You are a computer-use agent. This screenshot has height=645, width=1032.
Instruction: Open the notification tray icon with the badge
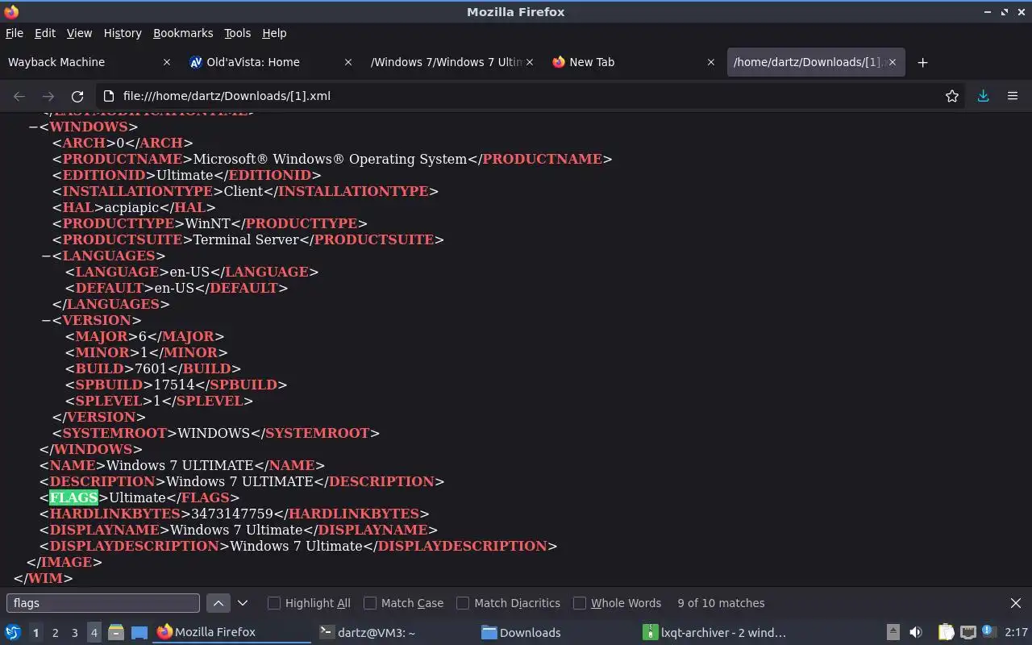989,632
